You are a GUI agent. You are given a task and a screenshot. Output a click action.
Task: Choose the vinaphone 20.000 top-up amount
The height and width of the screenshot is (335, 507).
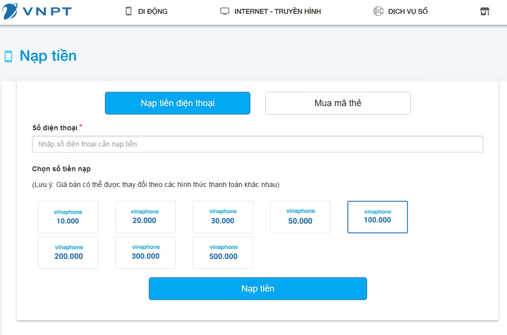[145, 217]
